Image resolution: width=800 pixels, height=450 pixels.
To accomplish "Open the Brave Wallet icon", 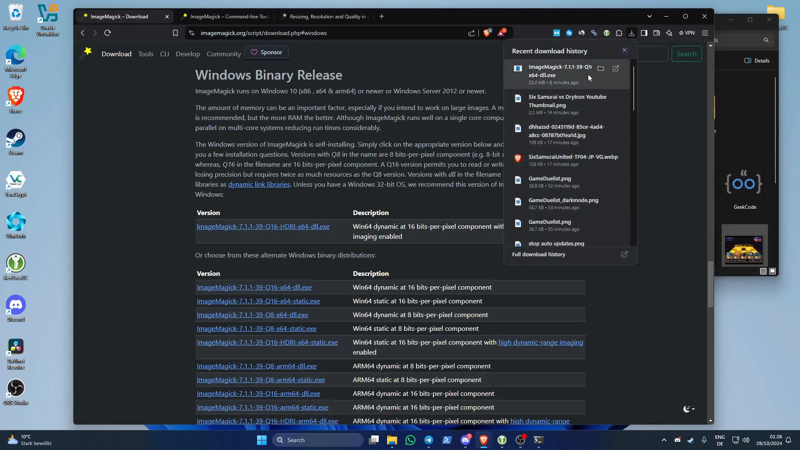I will (657, 33).
